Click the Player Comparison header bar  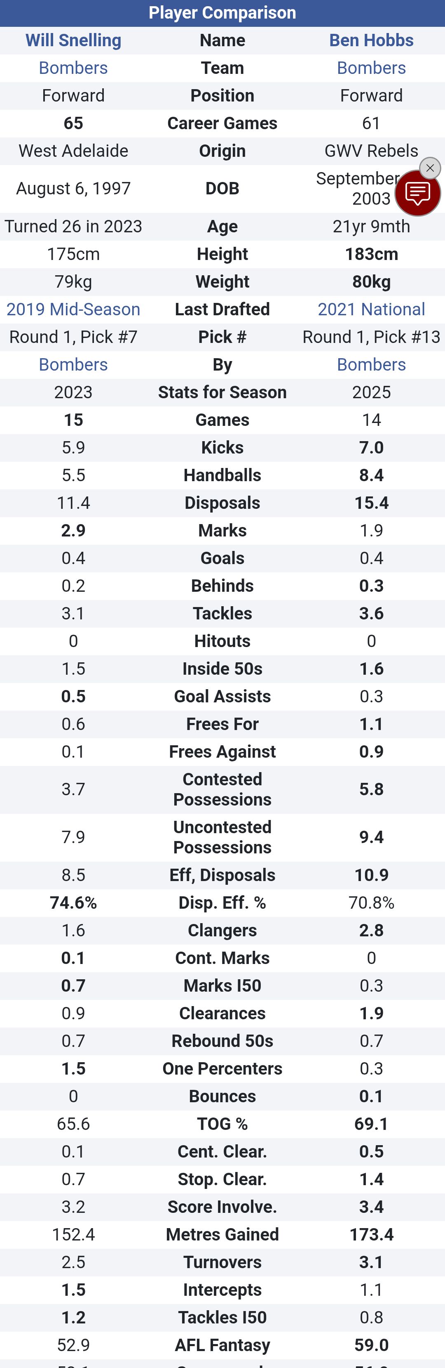click(222, 13)
